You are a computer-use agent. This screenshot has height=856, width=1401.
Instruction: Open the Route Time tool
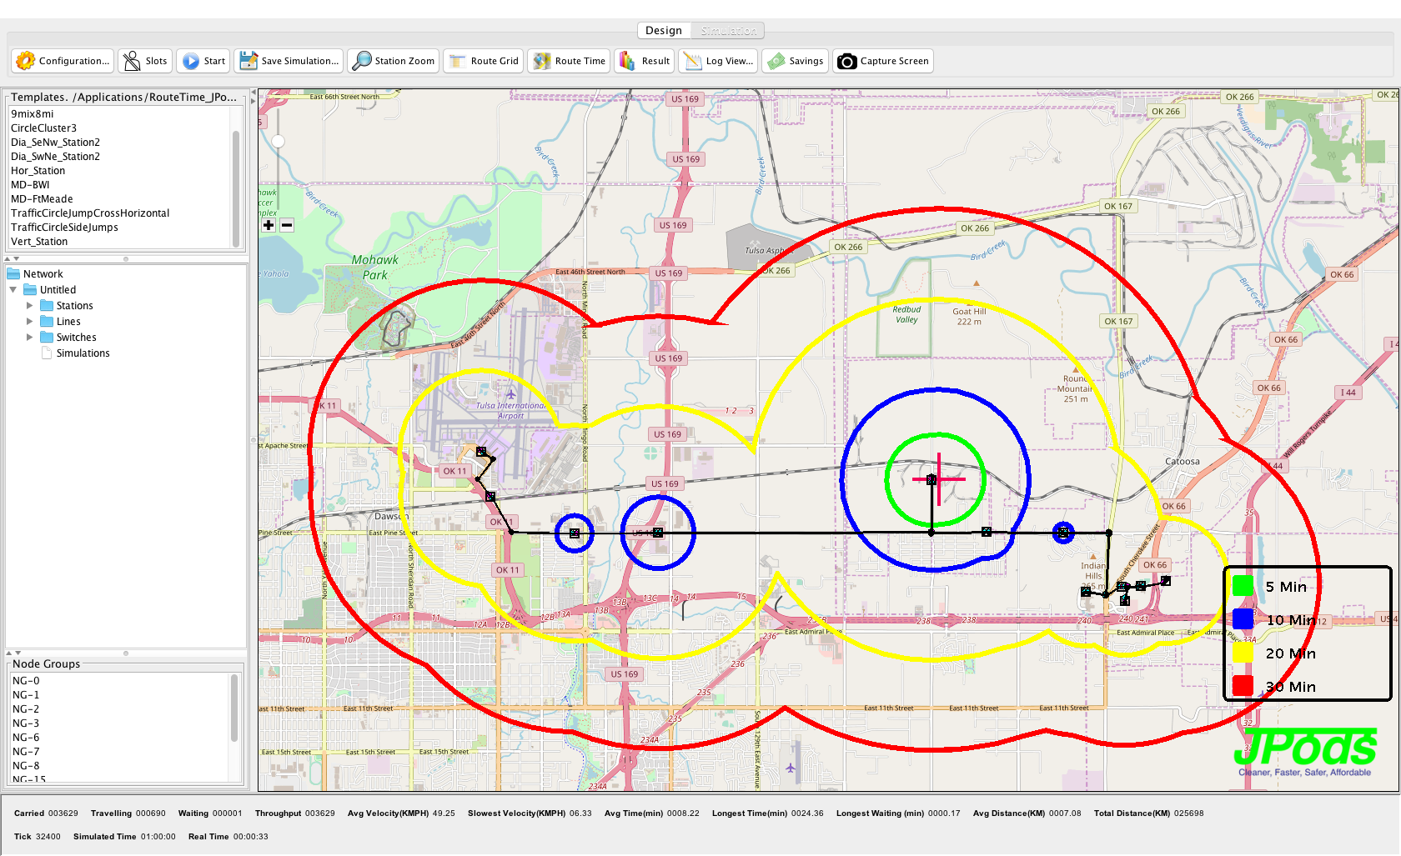click(x=570, y=61)
